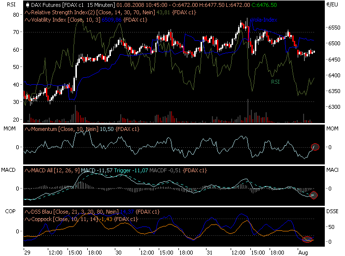
Task: Click the 70 level on RSI axis
Action: coord(16,32)
